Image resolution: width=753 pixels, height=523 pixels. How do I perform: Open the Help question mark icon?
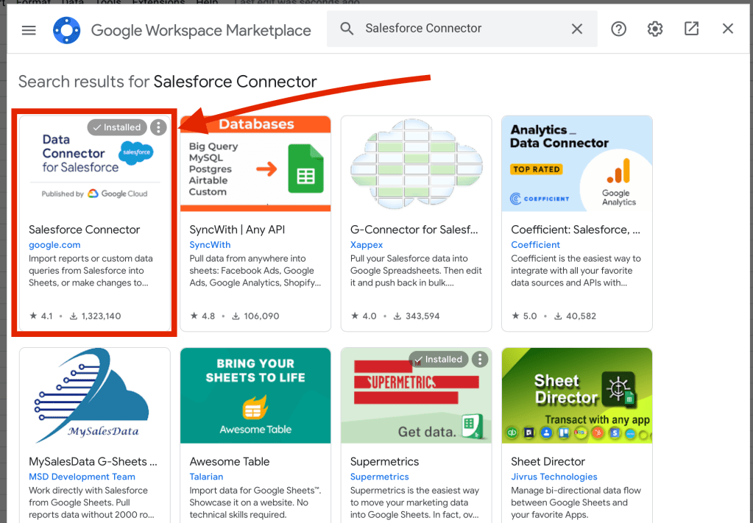pos(618,29)
